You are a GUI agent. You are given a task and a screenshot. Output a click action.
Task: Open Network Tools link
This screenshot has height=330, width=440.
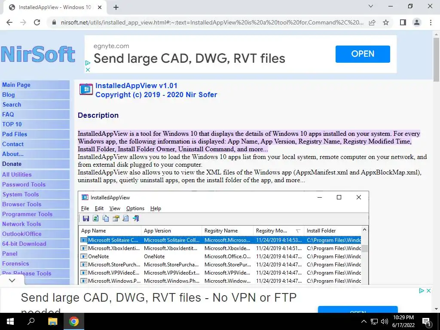(21, 224)
